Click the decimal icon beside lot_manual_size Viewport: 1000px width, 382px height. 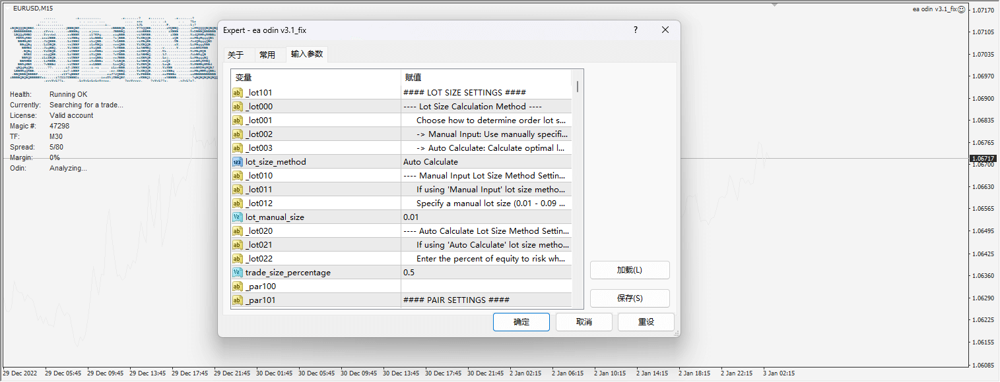[x=237, y=217]
